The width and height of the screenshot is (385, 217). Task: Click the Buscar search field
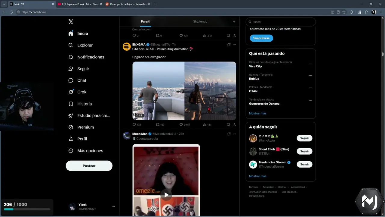point(281,22)
